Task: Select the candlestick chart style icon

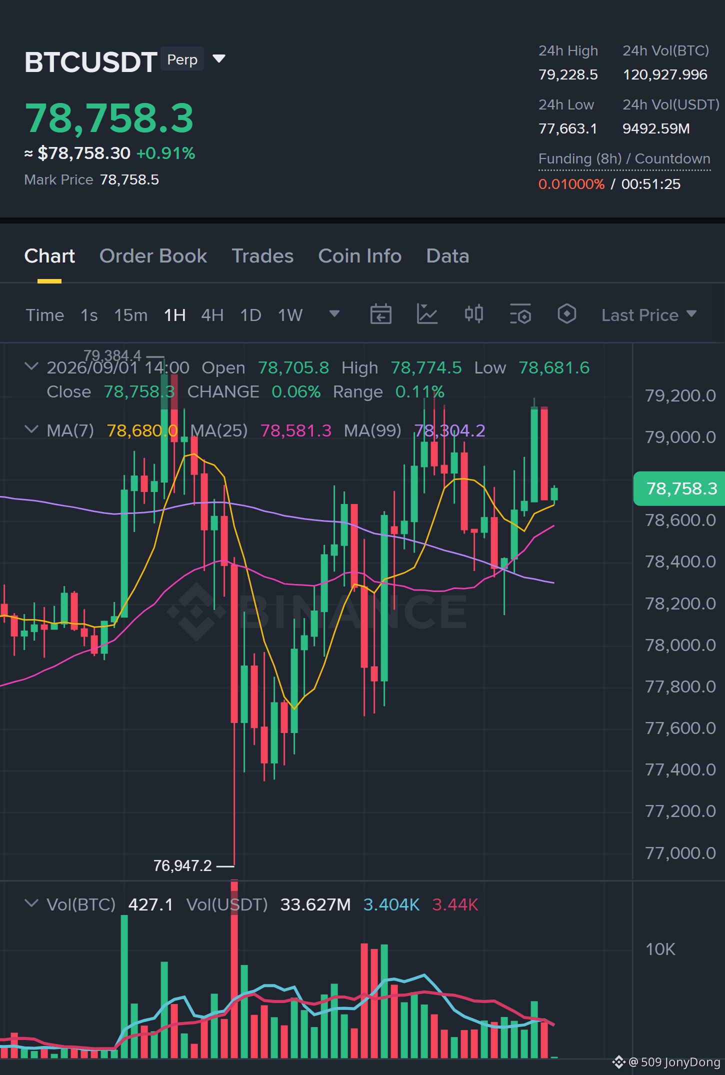Action: (473, 314)
